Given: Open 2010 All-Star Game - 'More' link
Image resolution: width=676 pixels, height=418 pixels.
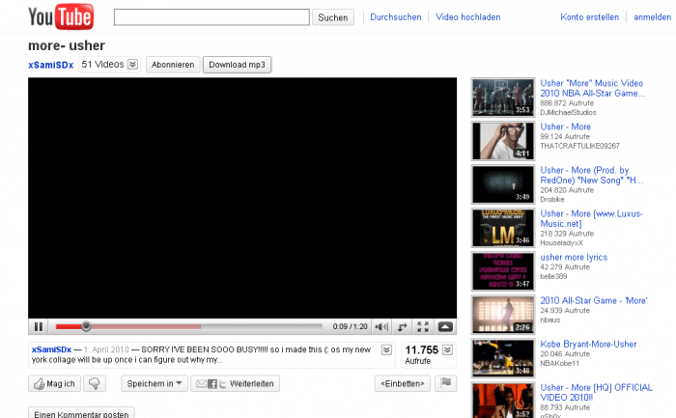Looking at the screenshot, I should tap(594, 301).
